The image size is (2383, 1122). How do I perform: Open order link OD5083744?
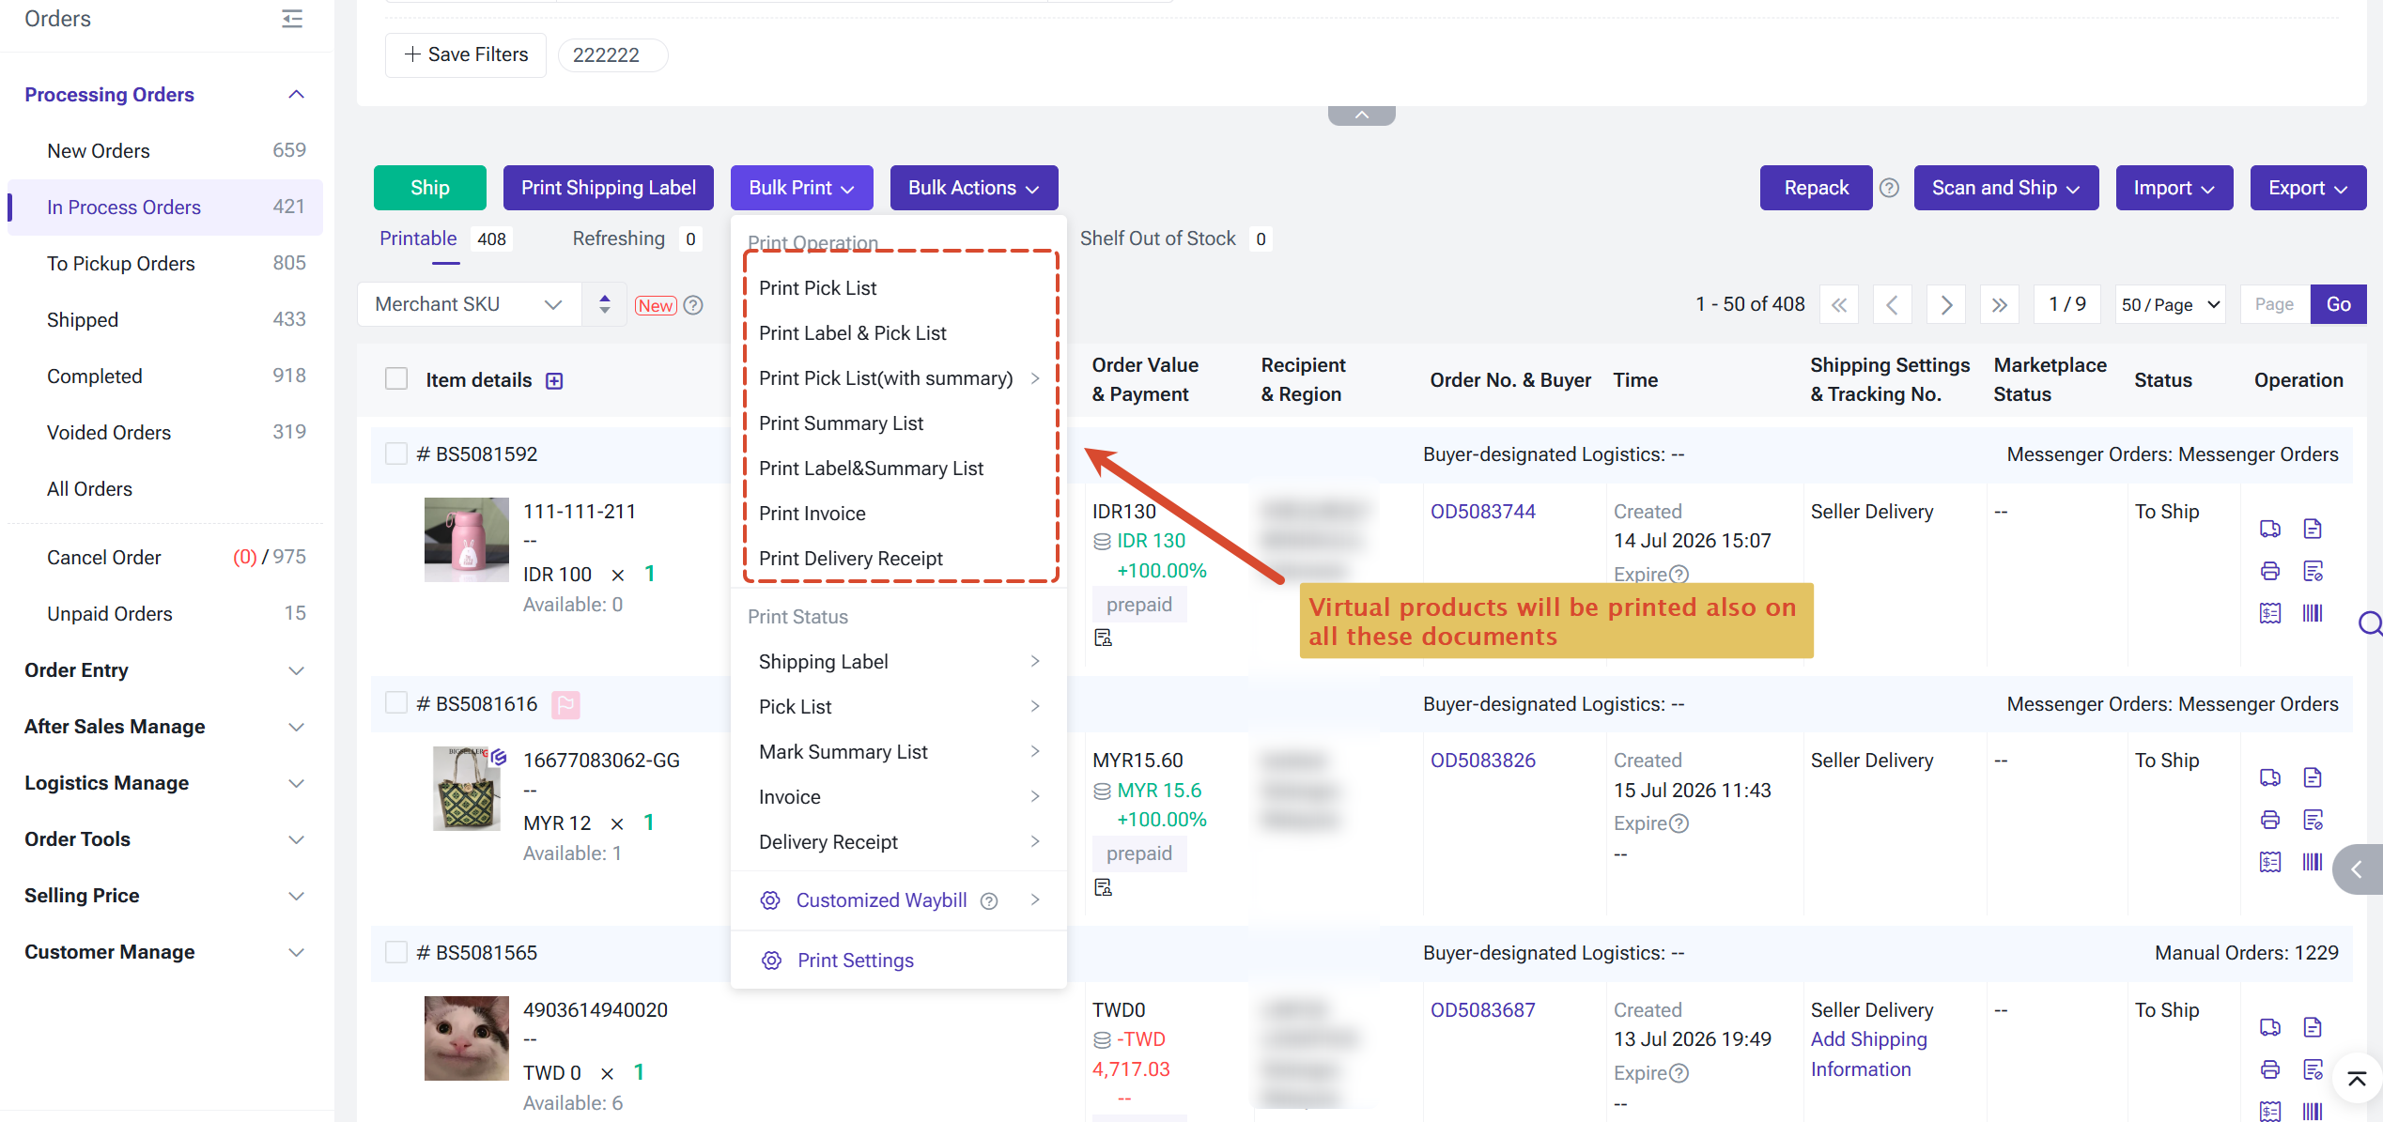tap(1482, 512)
